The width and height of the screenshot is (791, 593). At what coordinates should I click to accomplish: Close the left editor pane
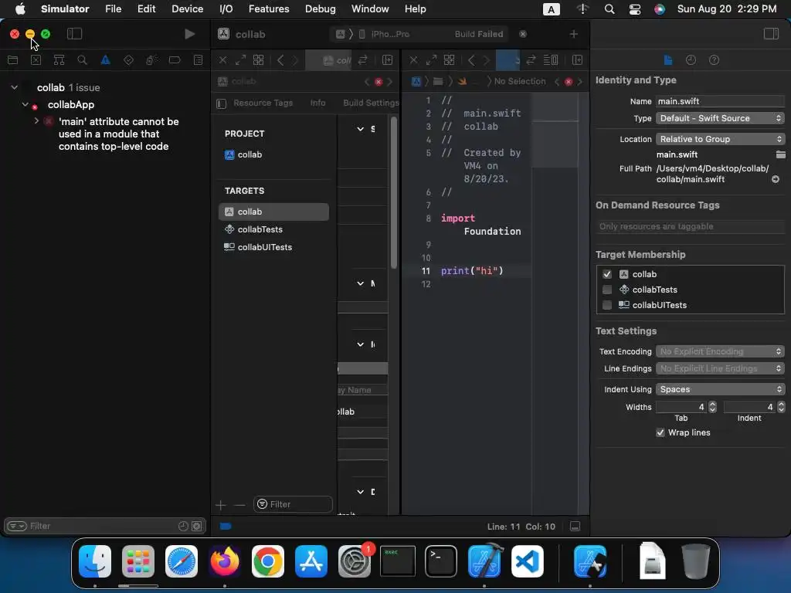[x=222, y=60]
